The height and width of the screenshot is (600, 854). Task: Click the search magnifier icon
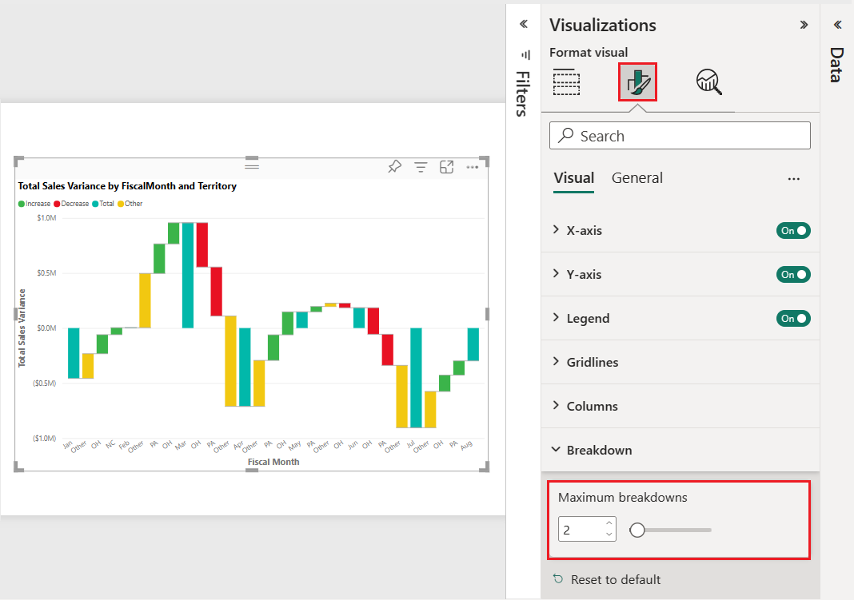point(566,135)
